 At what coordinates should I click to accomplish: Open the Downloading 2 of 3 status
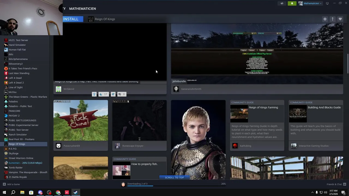click(x=137, y=184)
